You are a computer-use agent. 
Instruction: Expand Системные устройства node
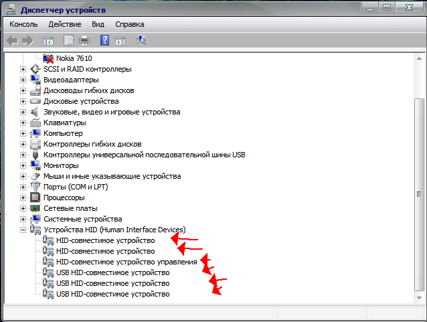(x=23, y=220)
